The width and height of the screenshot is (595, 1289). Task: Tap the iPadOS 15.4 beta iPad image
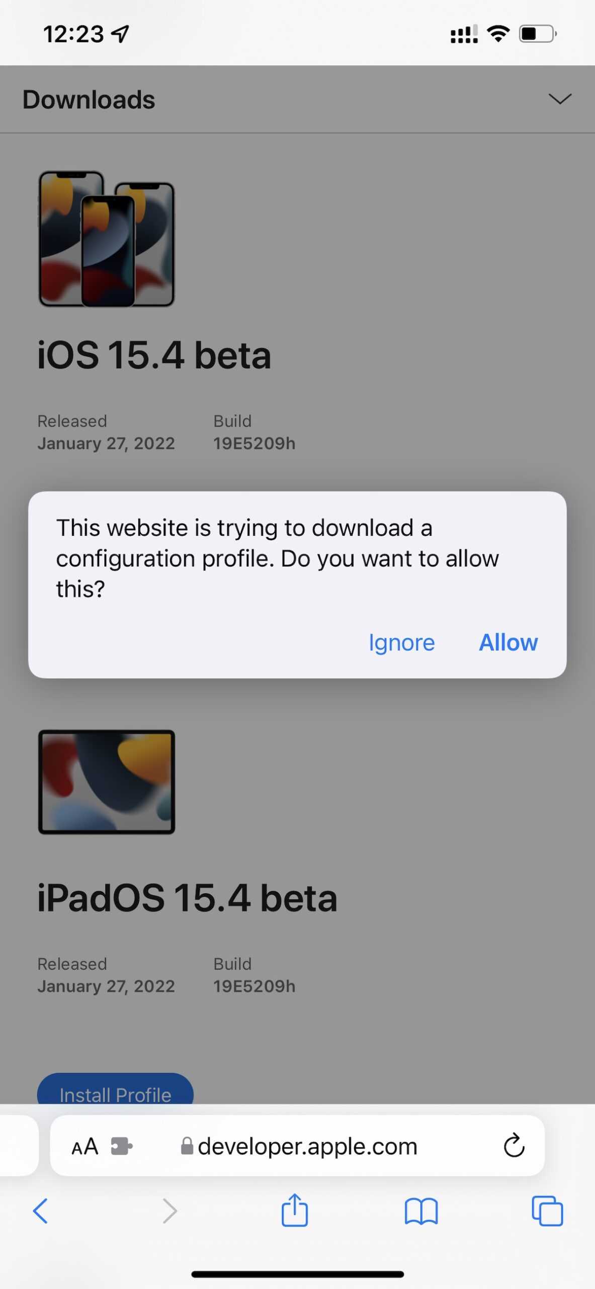107,781
